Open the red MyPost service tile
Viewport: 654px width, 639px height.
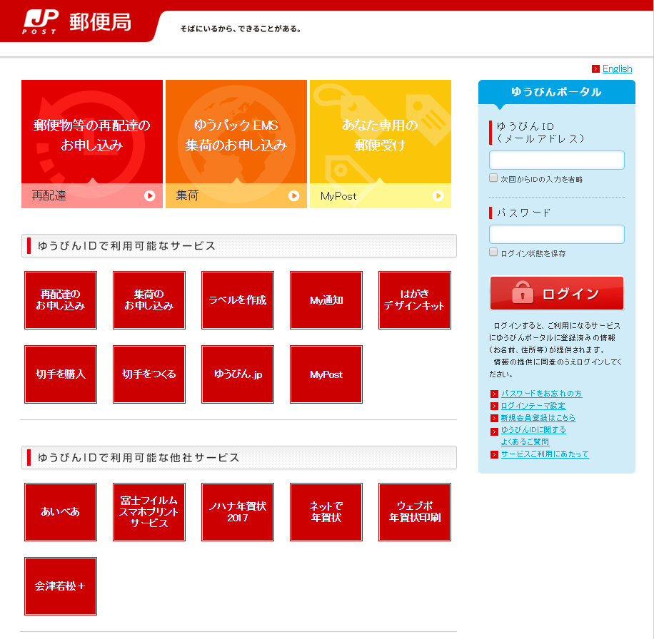pyautogui.click(x=326, y=374)
